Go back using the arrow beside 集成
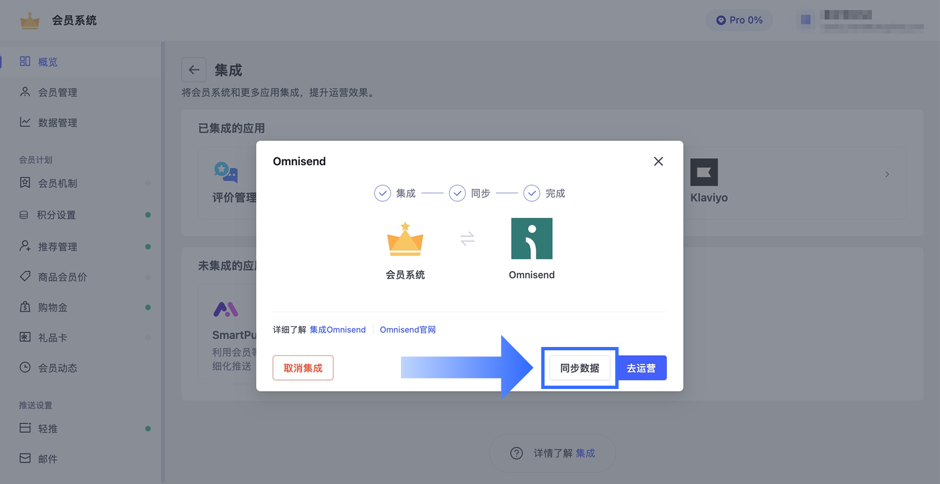Image resolution: width=940 pixels, height=484 pixels. click(x=194, y=70)
